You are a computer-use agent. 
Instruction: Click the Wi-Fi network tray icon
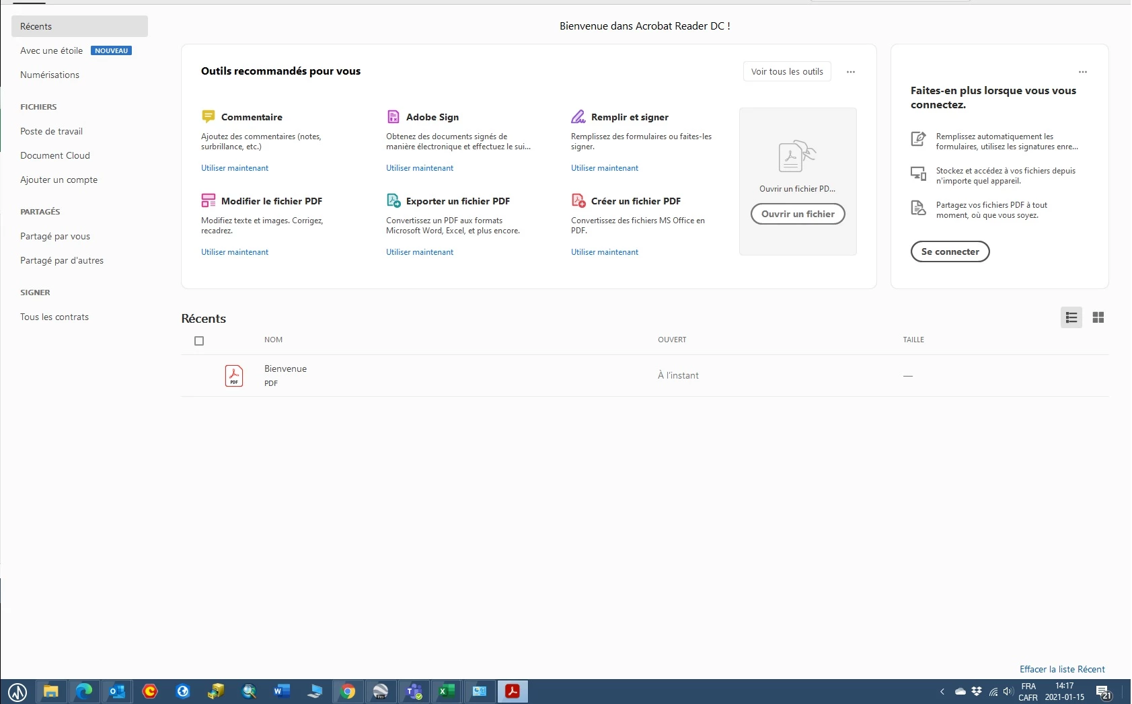click(x=993, y=691)
